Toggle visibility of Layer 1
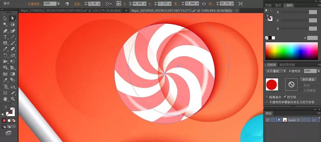 tap(268, 120)
